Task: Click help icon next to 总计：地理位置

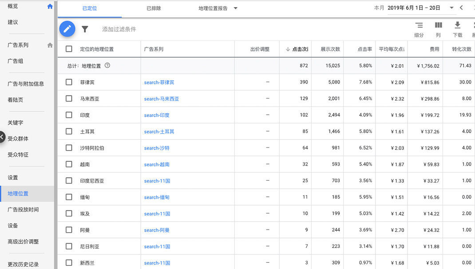Action: pos(107,66)
